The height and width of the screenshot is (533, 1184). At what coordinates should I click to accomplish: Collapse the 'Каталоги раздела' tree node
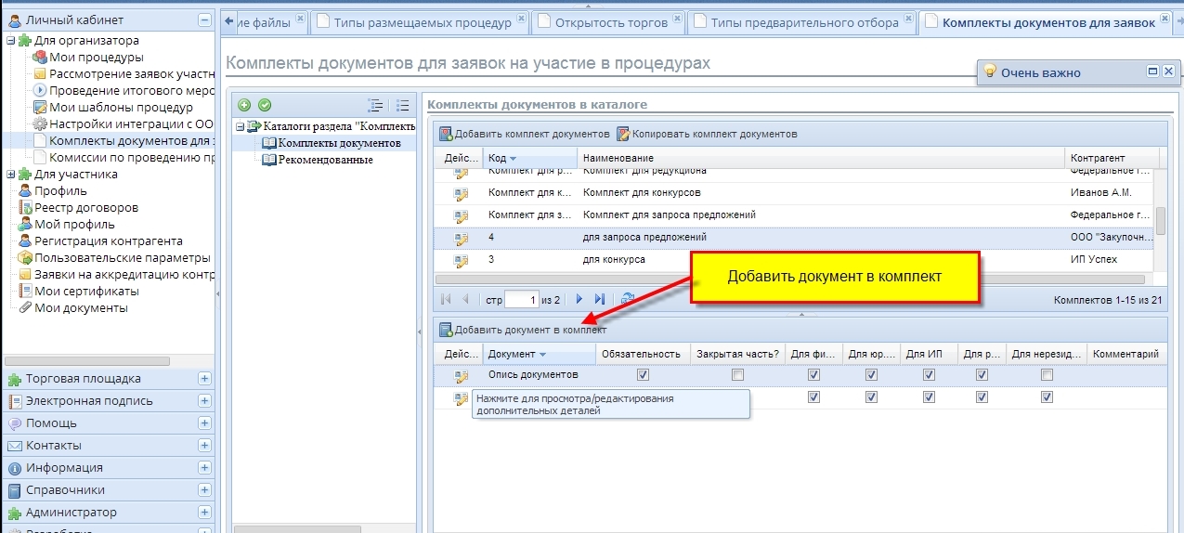240,126
